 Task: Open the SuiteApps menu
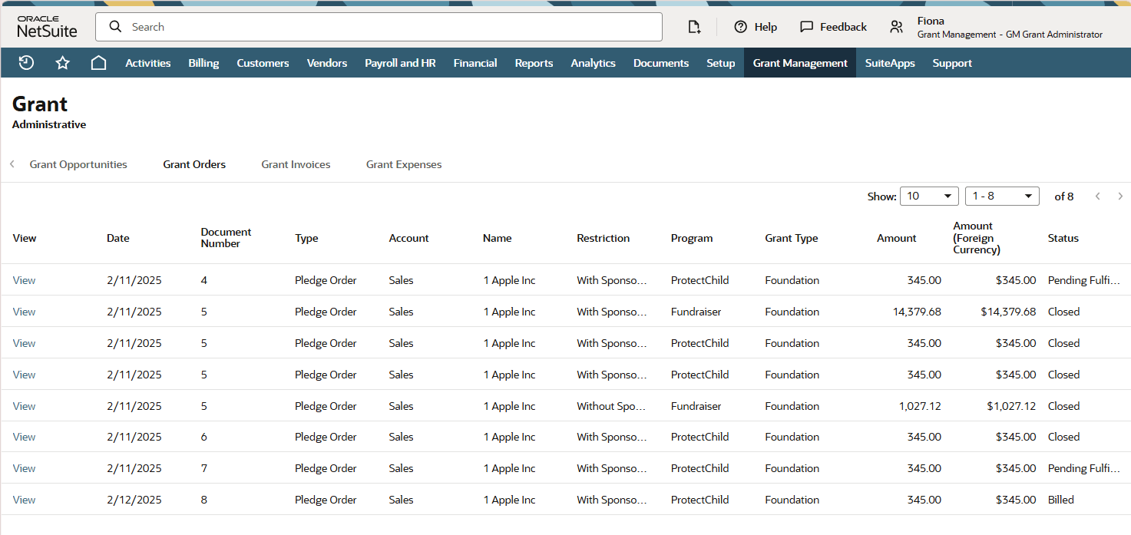pyautogui.click(x=890, y=62)
